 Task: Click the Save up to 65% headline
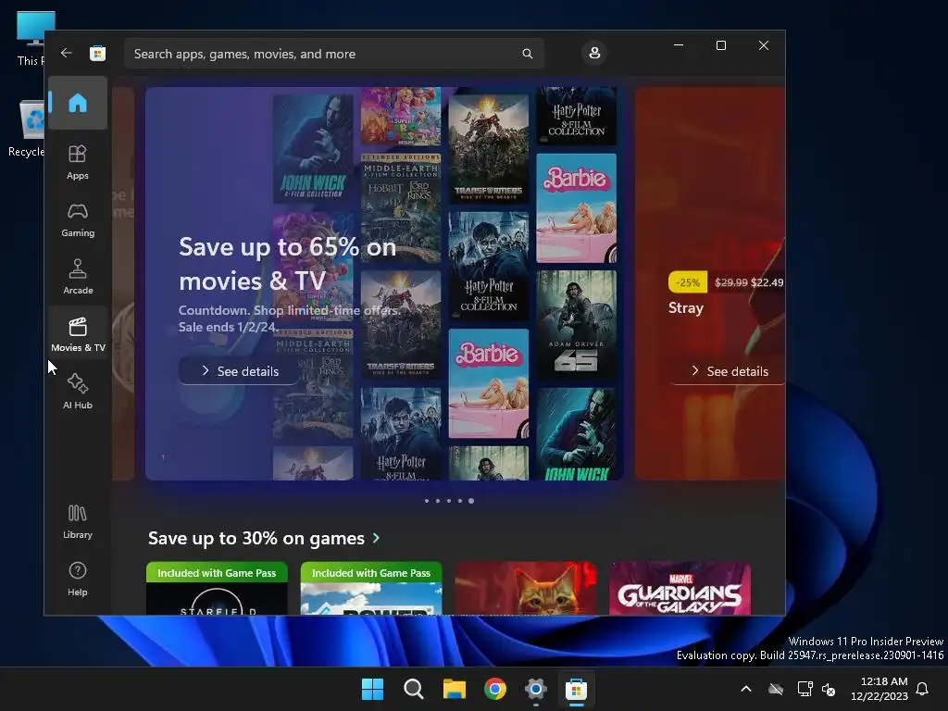pyautogui.click(x=287, y=264)
